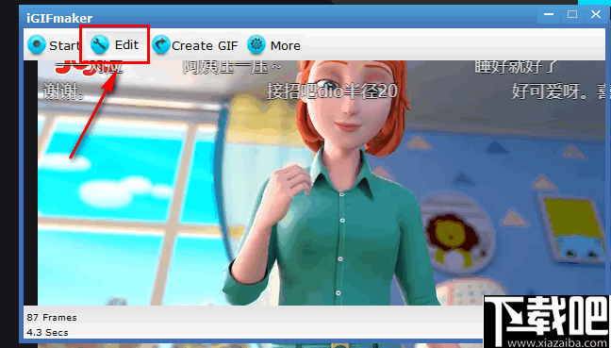Click the 4.3 Secs status text
Viewport: 611px width, 348px height.
(x=47, y=332)
